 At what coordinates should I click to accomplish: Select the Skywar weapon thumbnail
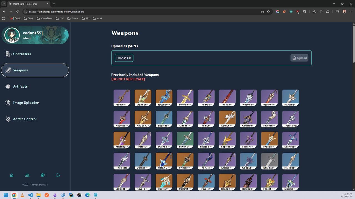coord(164,182)
